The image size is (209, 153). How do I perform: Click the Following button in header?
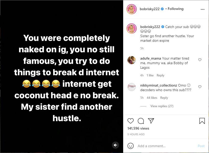[x=176, y=9]
